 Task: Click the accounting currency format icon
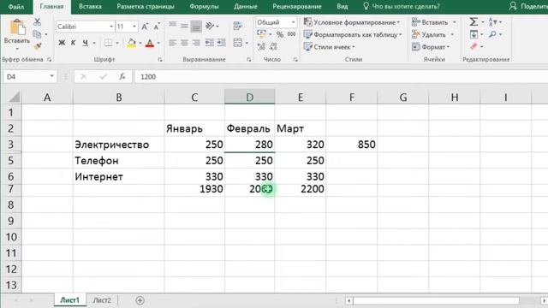(261, 34)
